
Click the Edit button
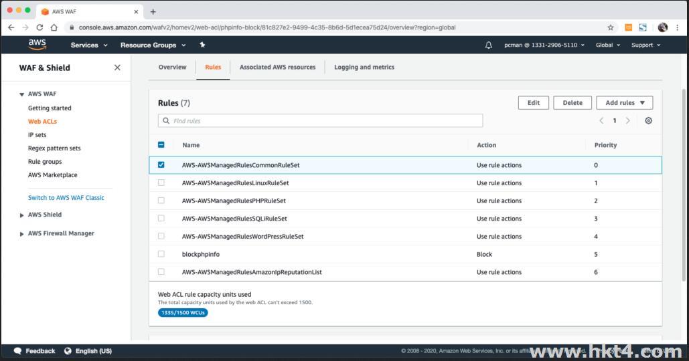pyautogui.click(x=534, y=103)
